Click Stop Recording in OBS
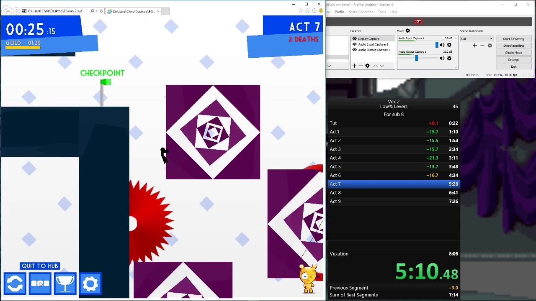 tap(513, 46)
